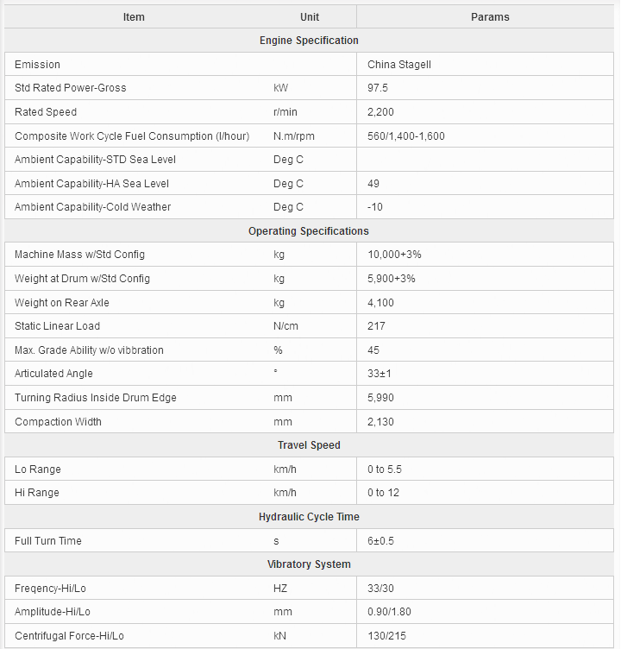
Task: Select the Machine Mass w/Std Config label
Action: click(x=79, y=255)
